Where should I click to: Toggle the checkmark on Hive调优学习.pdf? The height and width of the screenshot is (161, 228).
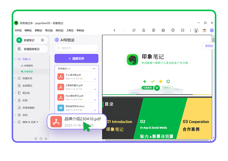95,100
